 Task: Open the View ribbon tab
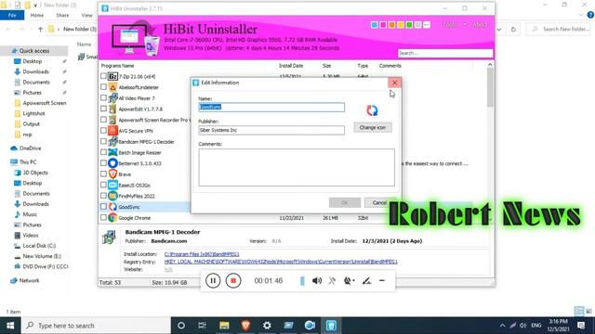pyautogui.click(x=86, y=15)
